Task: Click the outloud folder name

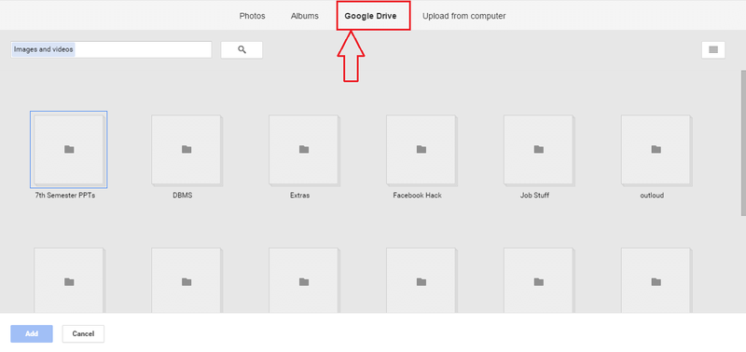Action: pyautogui.click(x=652, y=196)
